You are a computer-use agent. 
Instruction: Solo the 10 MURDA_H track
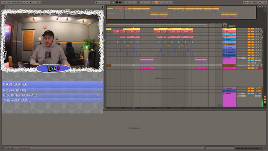(256, 34)
